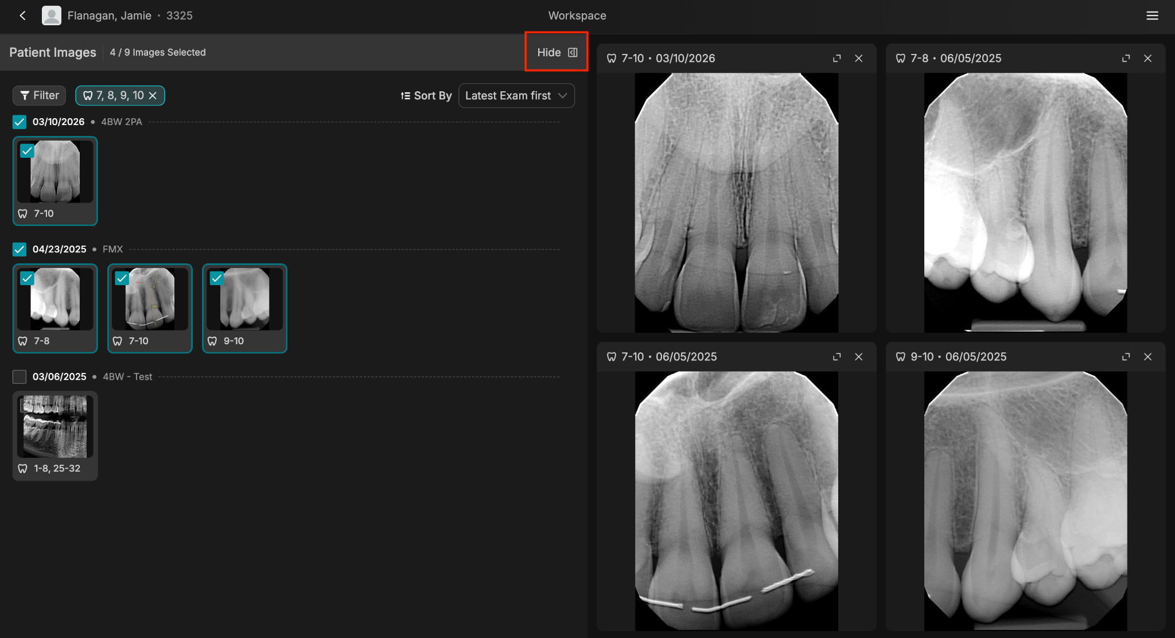This screenshot has width=1175, height=638.
Task: Click the tooth icon in the 7-10 06/05/2025 header
Action: click(612, 356)
